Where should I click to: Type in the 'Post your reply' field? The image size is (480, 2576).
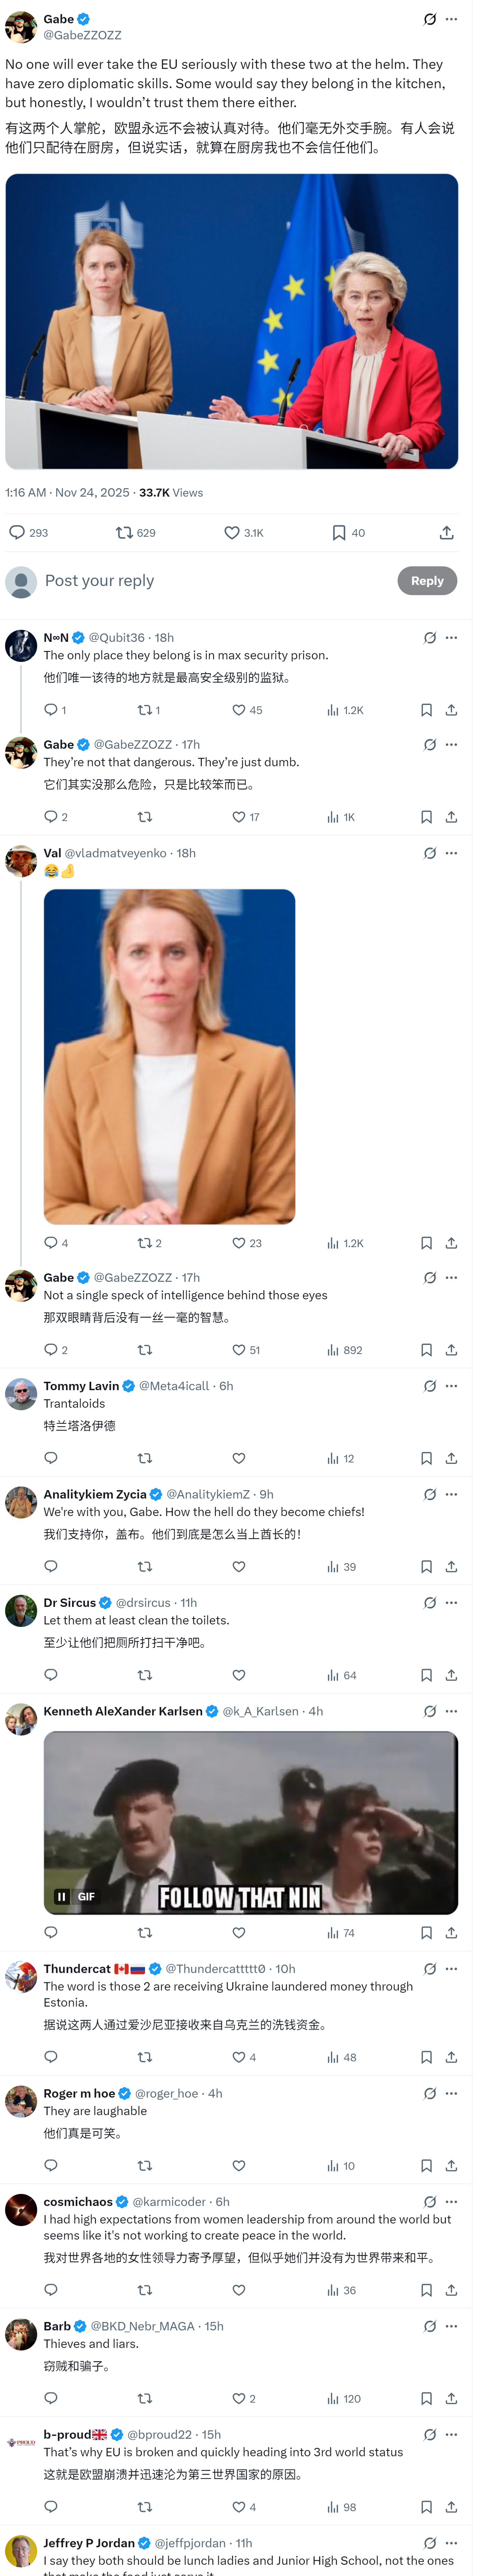200,581
